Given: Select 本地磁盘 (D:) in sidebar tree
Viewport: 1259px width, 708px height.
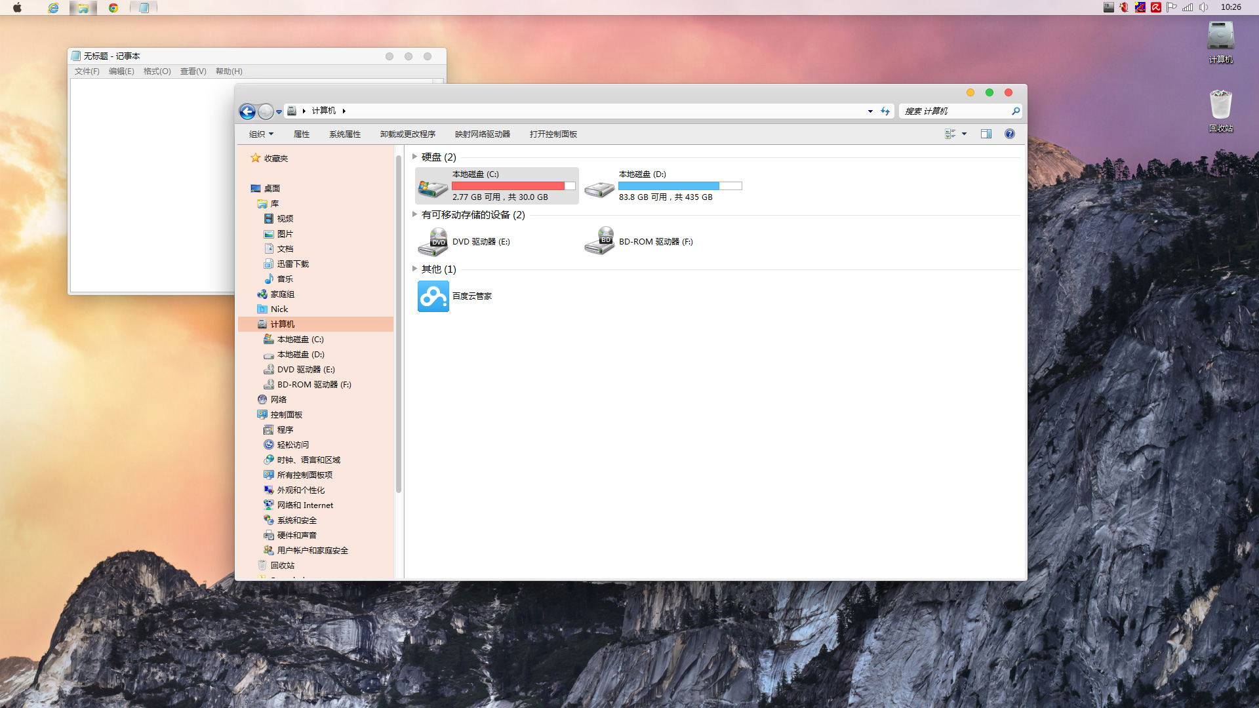Looking at the screenshot, I should [x=294, y=355].
